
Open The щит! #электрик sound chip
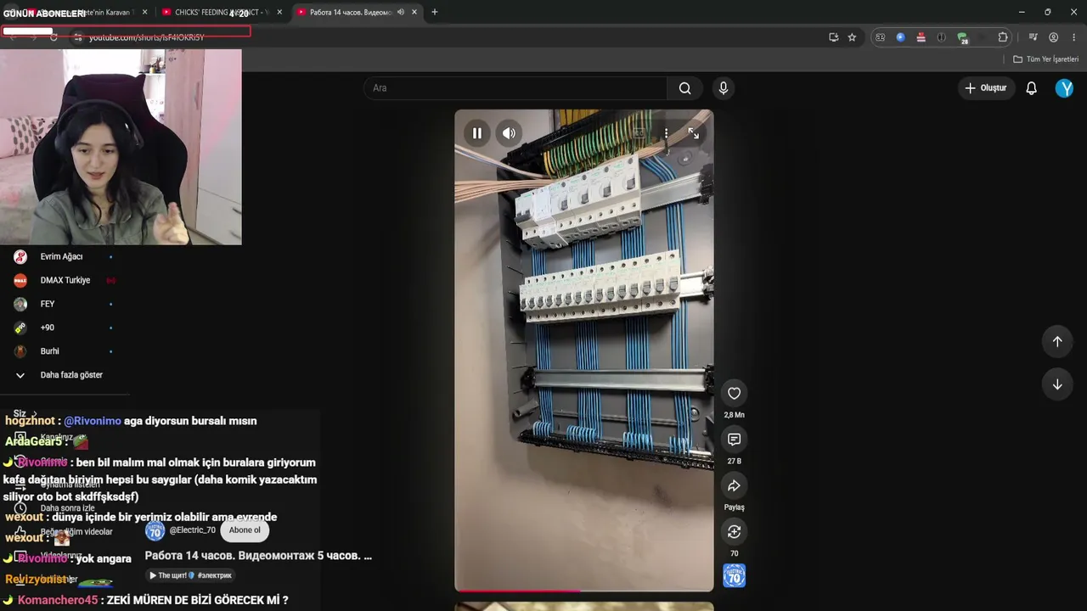(190, 575)
